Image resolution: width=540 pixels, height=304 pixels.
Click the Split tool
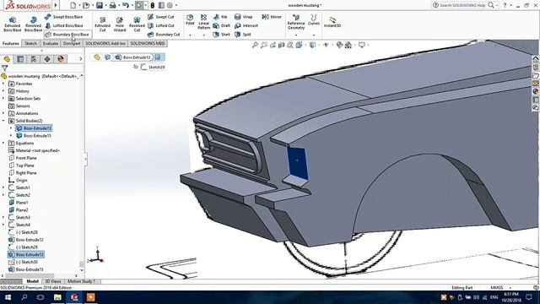point(243,35)
